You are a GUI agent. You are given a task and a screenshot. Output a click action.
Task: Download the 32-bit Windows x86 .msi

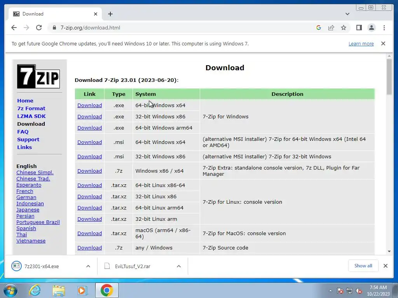(90, 156)
